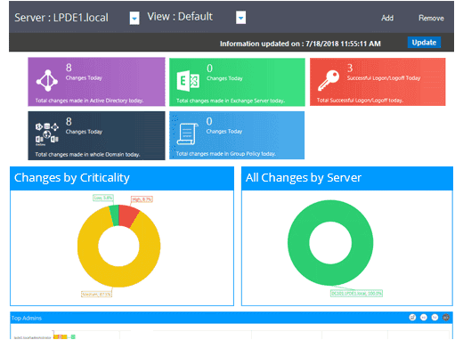Click the 'Medium' percentage label below chart
Screen dimensions: 463x340
[x=96, y=294]
